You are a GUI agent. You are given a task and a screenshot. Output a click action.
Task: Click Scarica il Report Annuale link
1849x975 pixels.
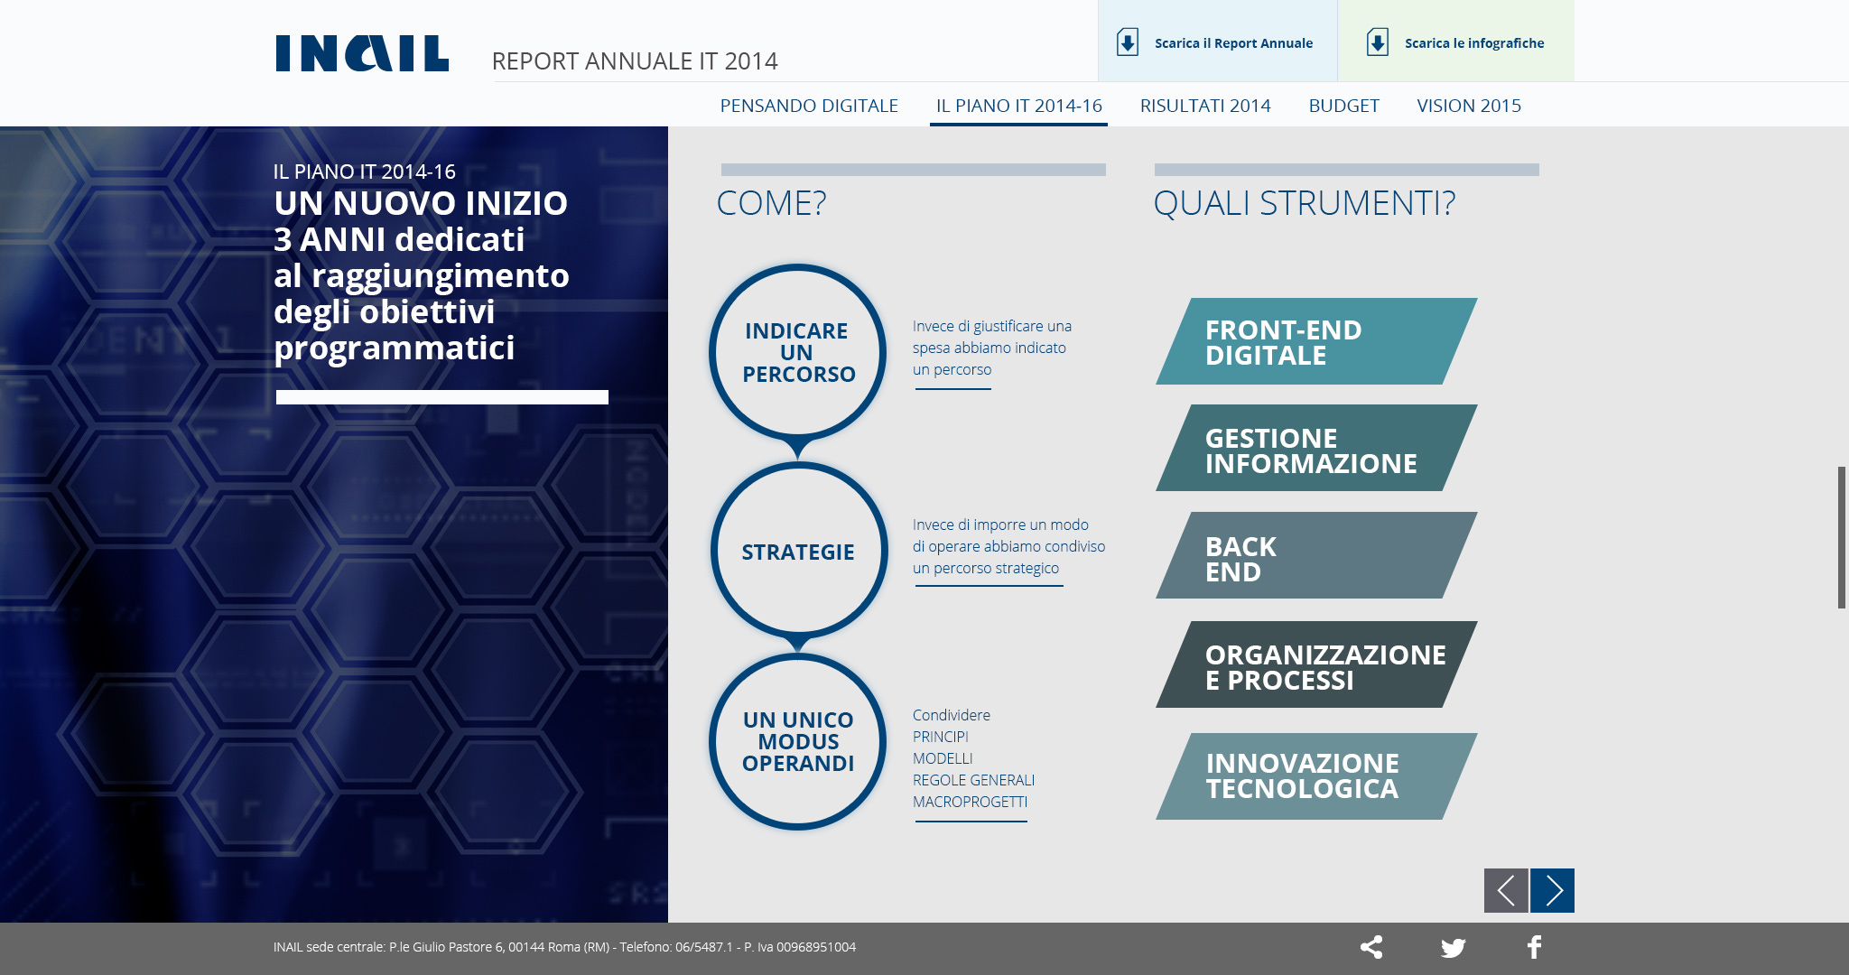(x=1233, y=43)
